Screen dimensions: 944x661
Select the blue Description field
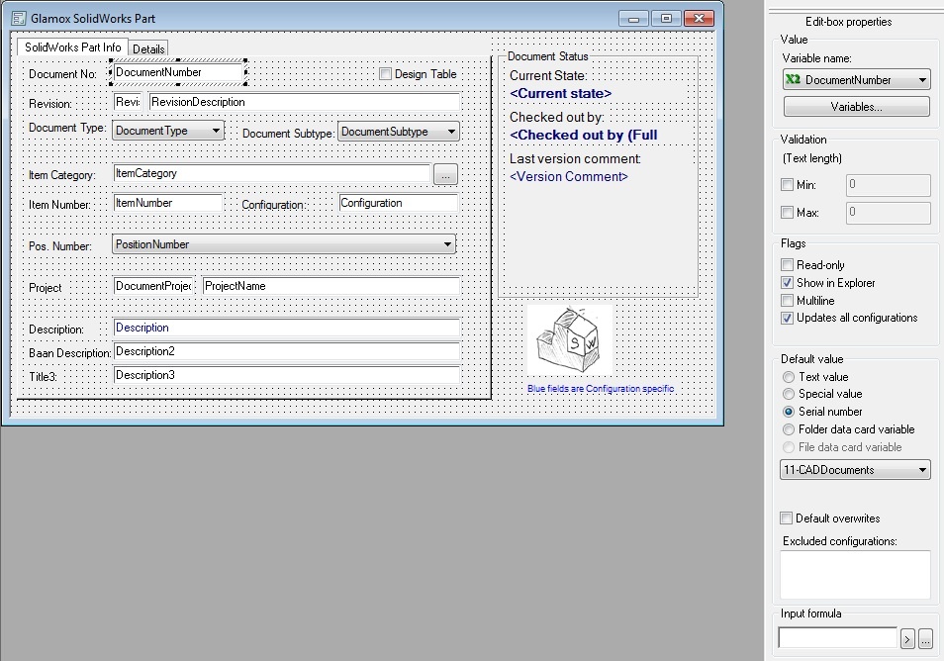tap(287, 328)
